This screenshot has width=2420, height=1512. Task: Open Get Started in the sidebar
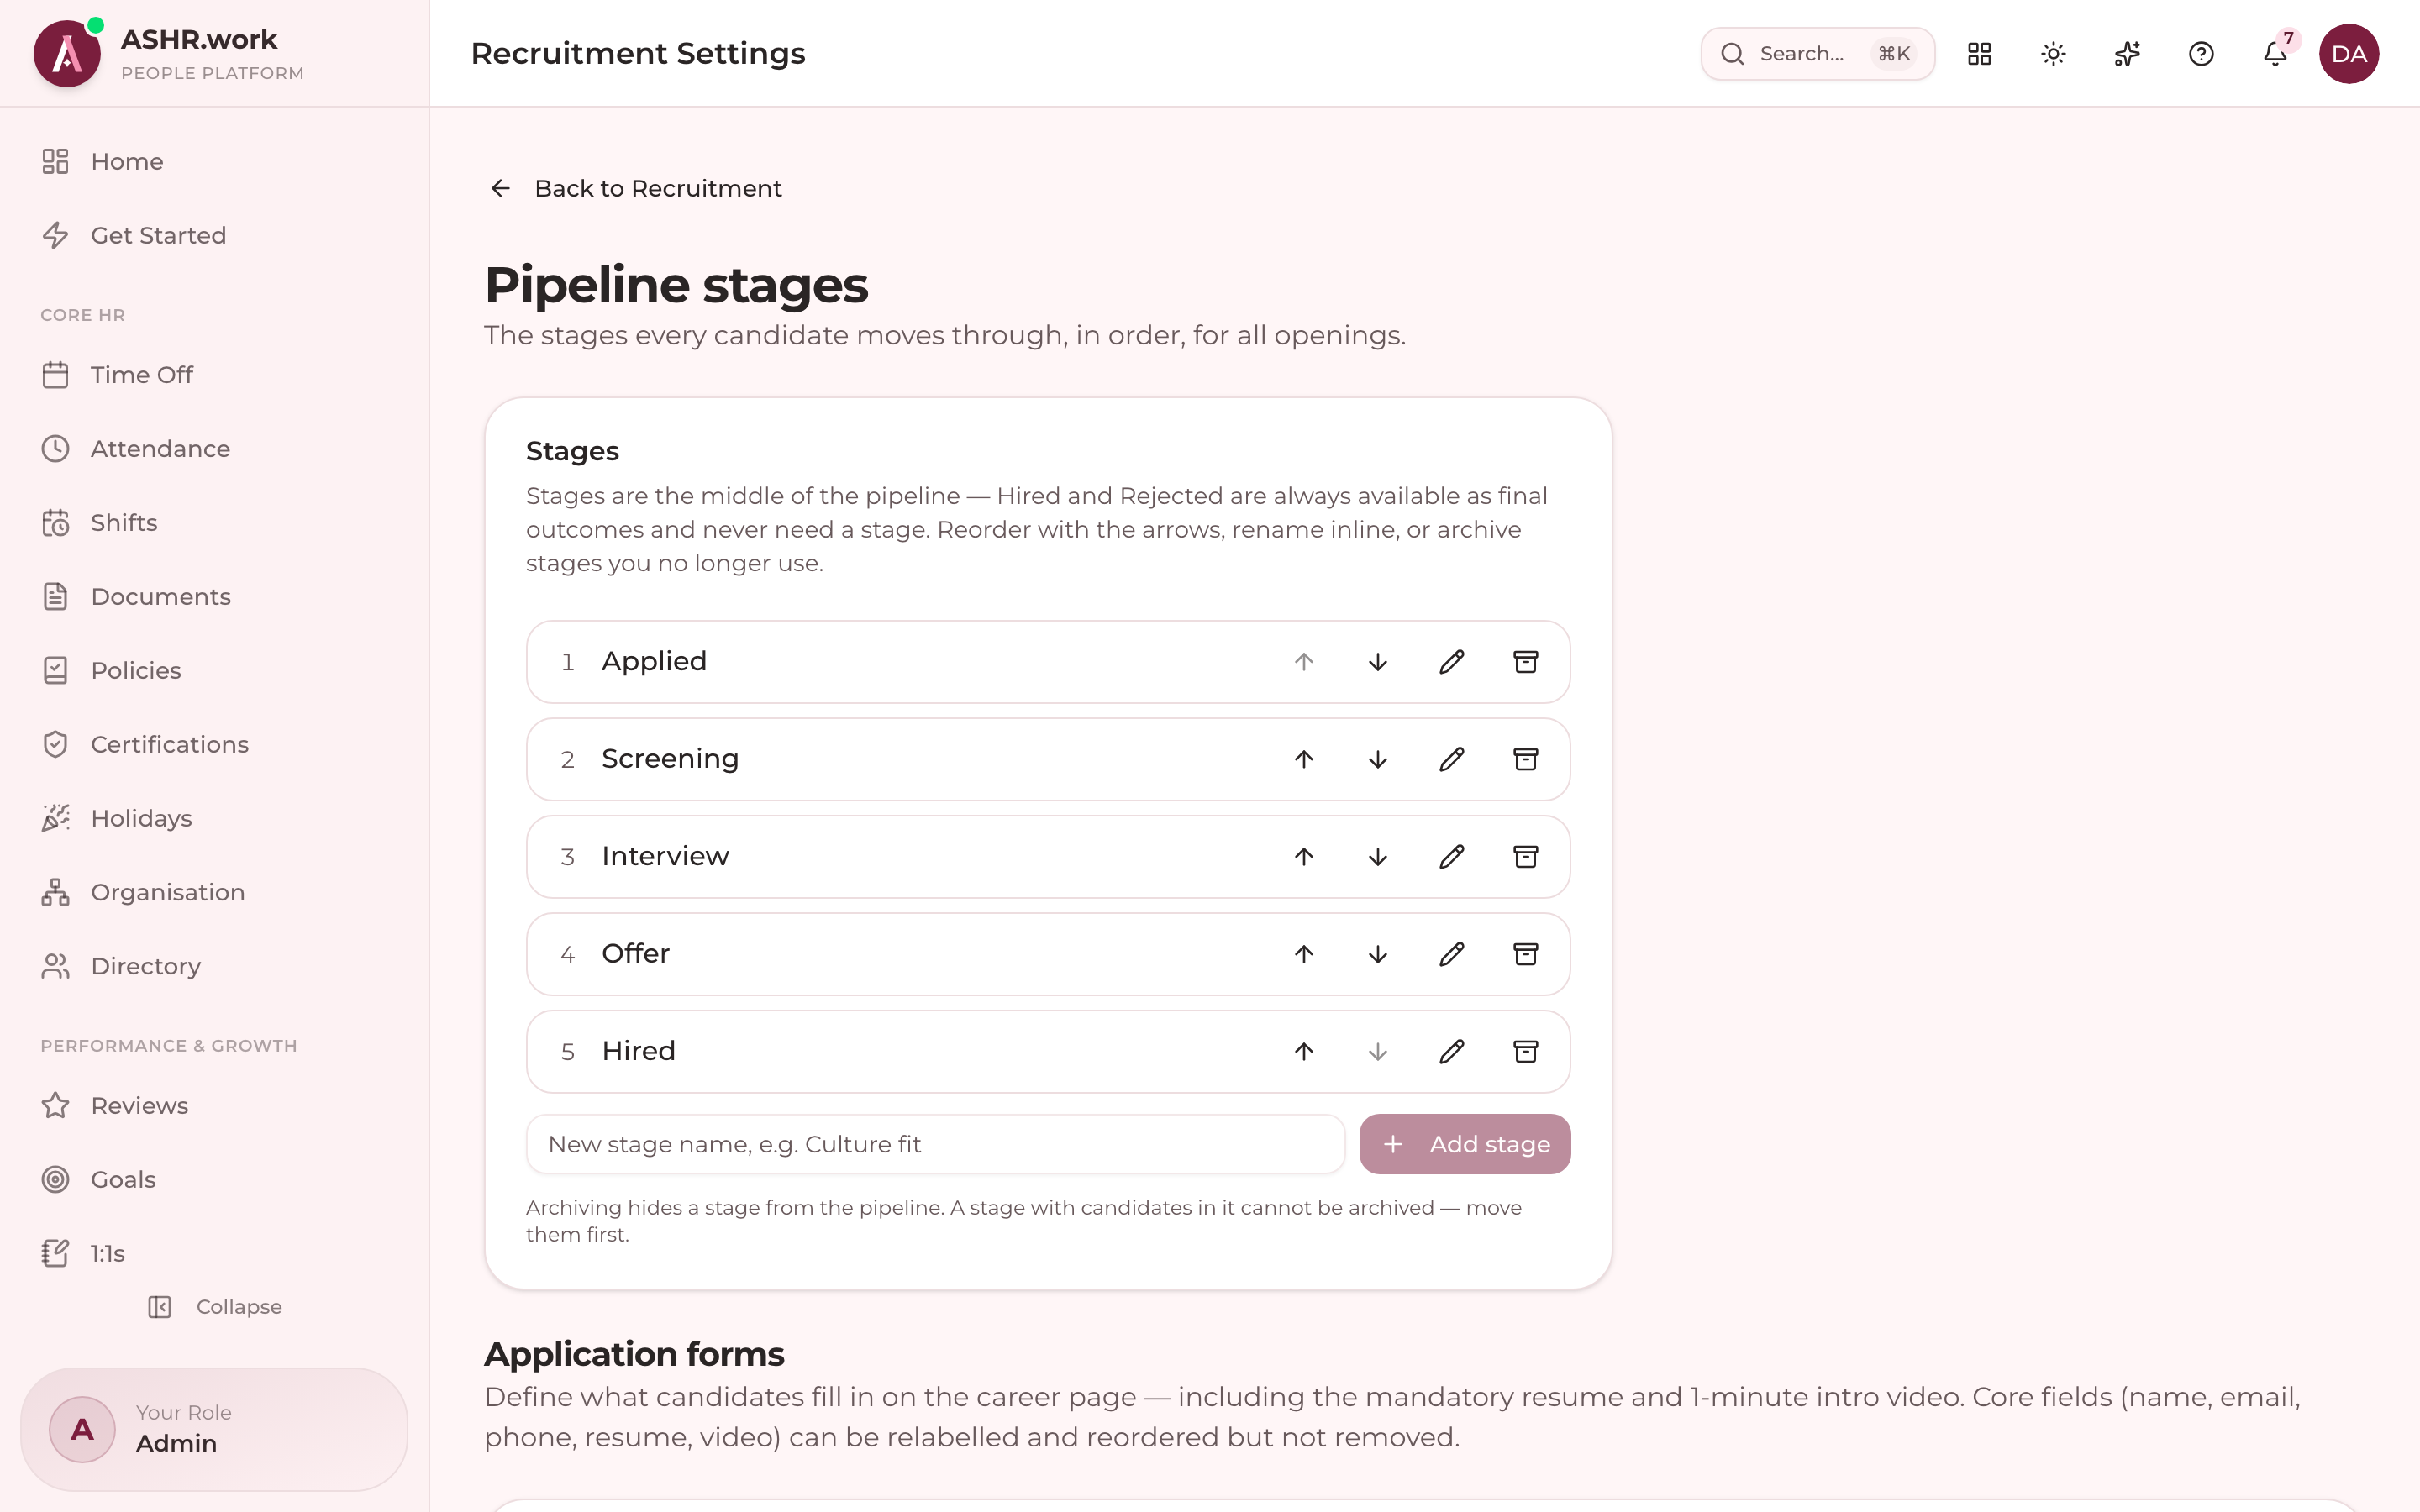click(x=214, y=235)
